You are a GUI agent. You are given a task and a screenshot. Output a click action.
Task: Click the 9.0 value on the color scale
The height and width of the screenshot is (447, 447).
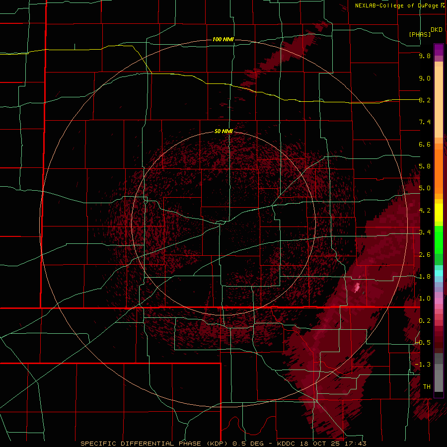(425, 78)
